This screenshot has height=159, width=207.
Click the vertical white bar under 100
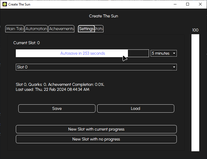click(195, 93)
